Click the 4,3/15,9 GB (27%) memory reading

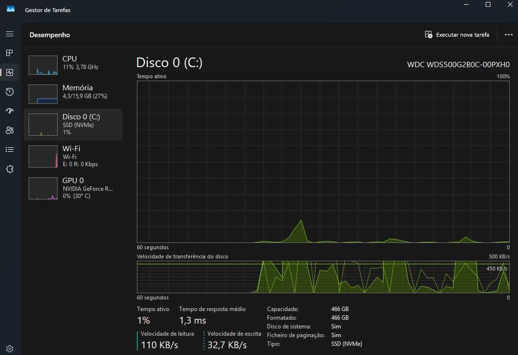click(x=85, y=96)
